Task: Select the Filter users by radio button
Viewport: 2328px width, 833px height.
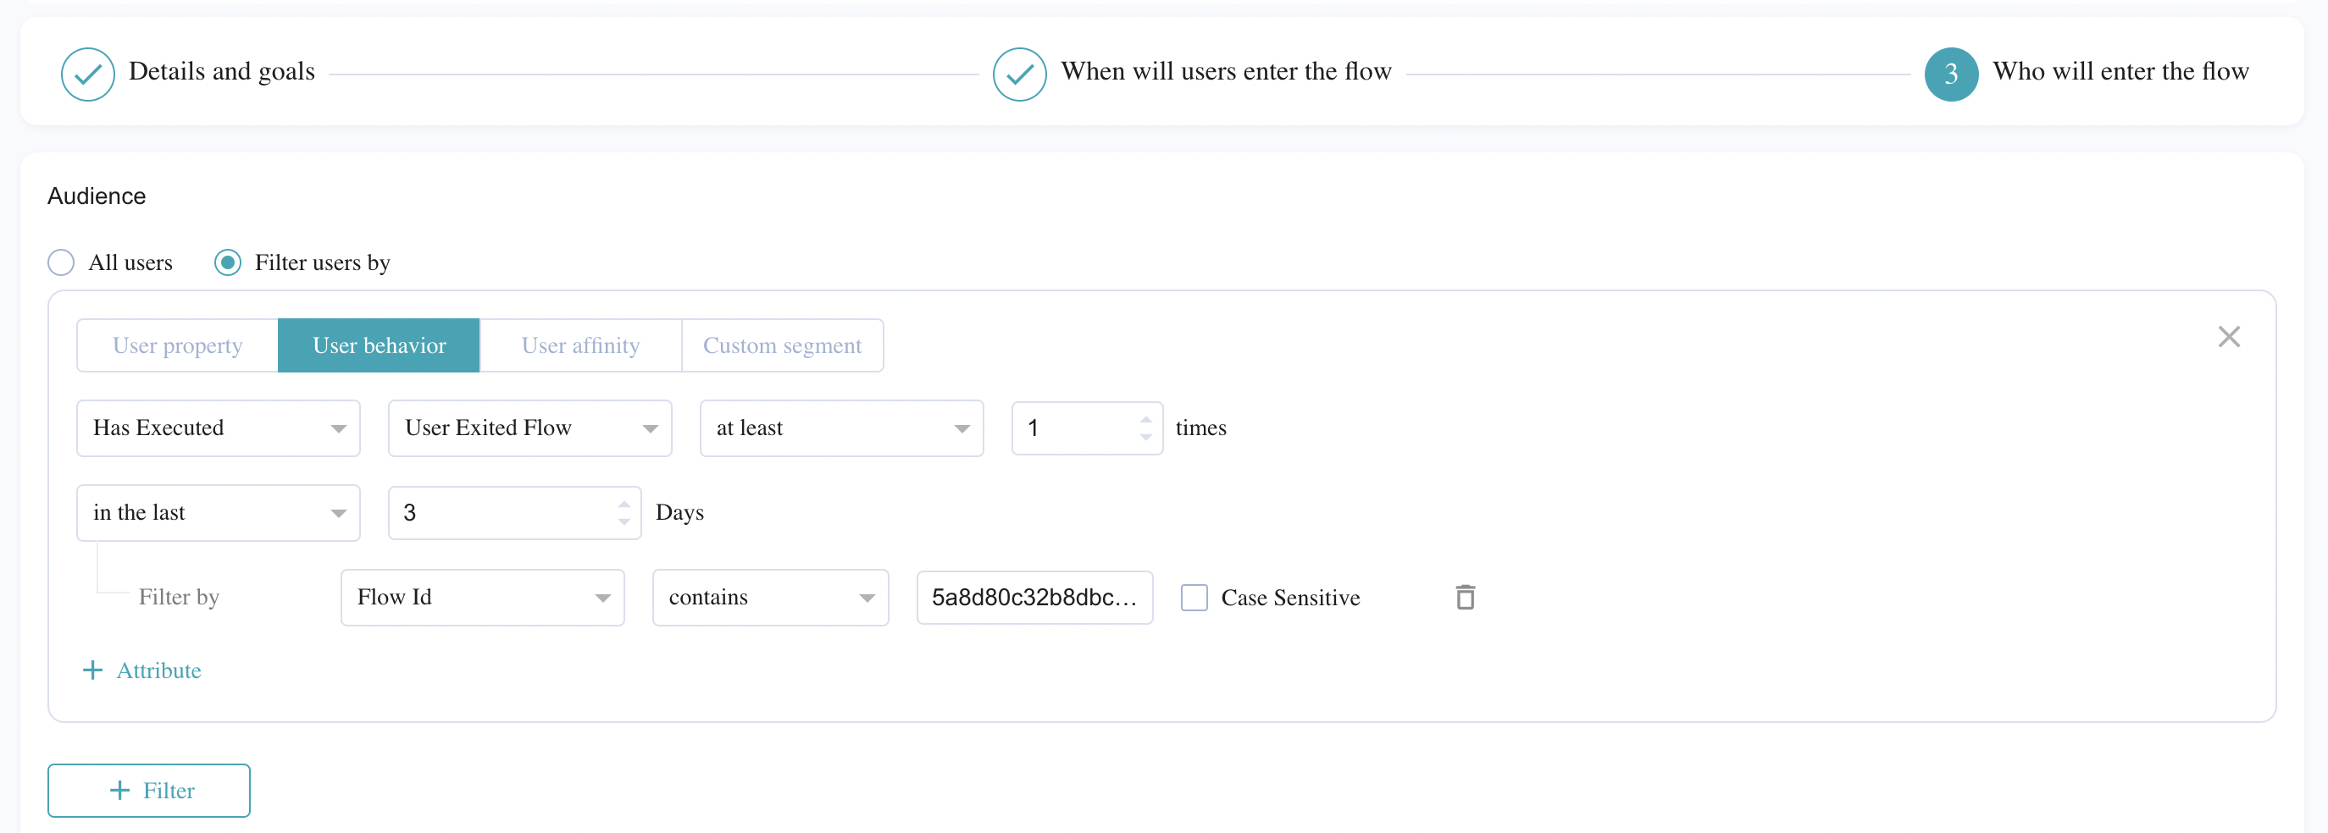Action: pos(228,263)
